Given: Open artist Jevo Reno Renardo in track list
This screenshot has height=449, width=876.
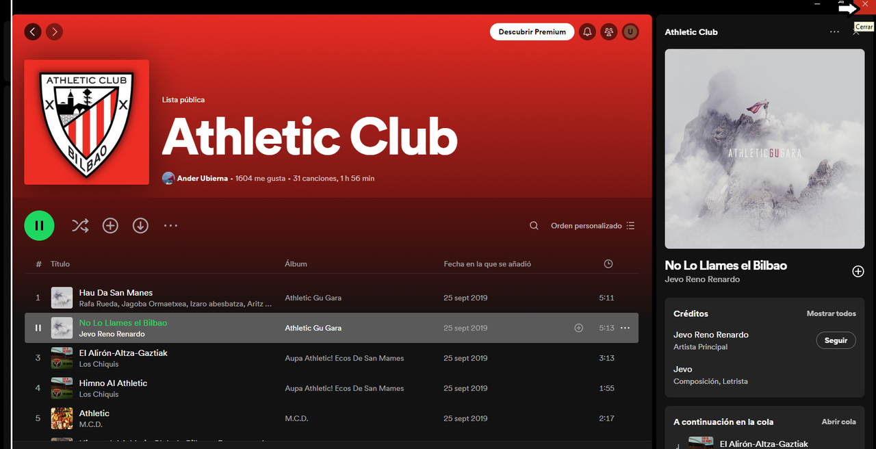Looking at the screenshot, I should click(112, 334).
